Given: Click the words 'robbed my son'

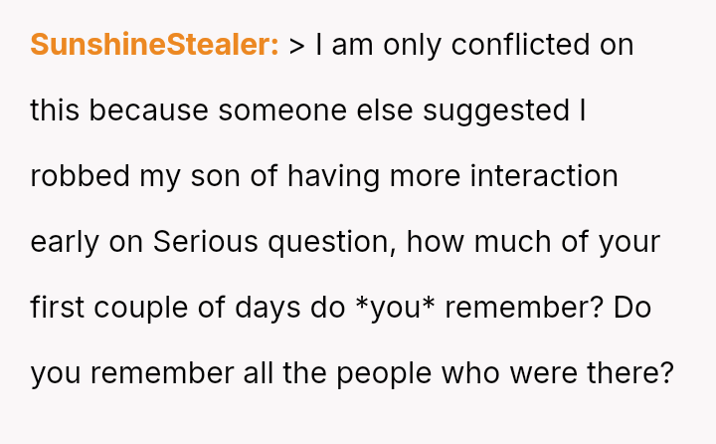Looking at the screenshot, I should [x=139, y=176].
